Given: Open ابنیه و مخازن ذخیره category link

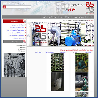Looking at the screenshot, I should [50, 52].
